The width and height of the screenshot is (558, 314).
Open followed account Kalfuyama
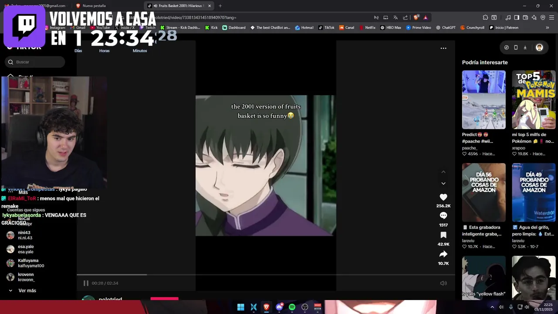click(25, 263)
